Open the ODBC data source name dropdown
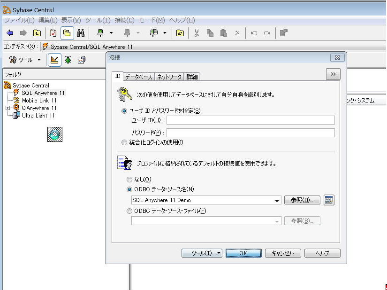 pos(277,200)
